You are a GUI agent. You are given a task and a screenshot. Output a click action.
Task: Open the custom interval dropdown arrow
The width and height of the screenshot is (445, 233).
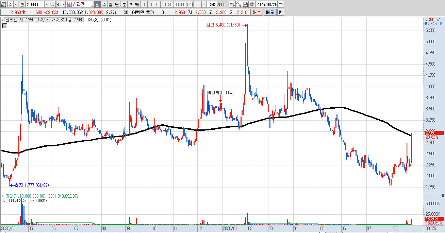pos(204,4)
